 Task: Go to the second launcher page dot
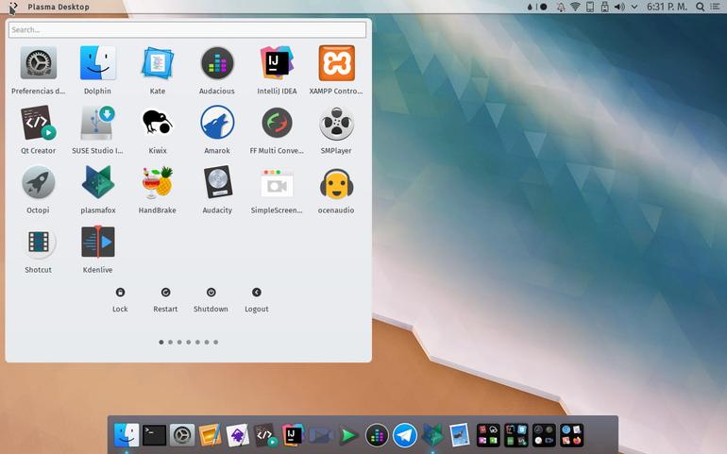click(170, 343)
